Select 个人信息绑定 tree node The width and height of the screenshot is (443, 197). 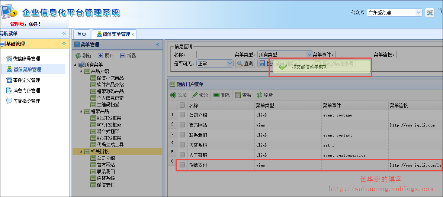tap(110, 98)
